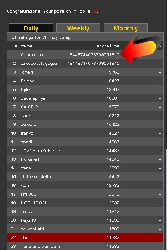
Task: Click player name nana j
Action: click(x=27, y=168)
